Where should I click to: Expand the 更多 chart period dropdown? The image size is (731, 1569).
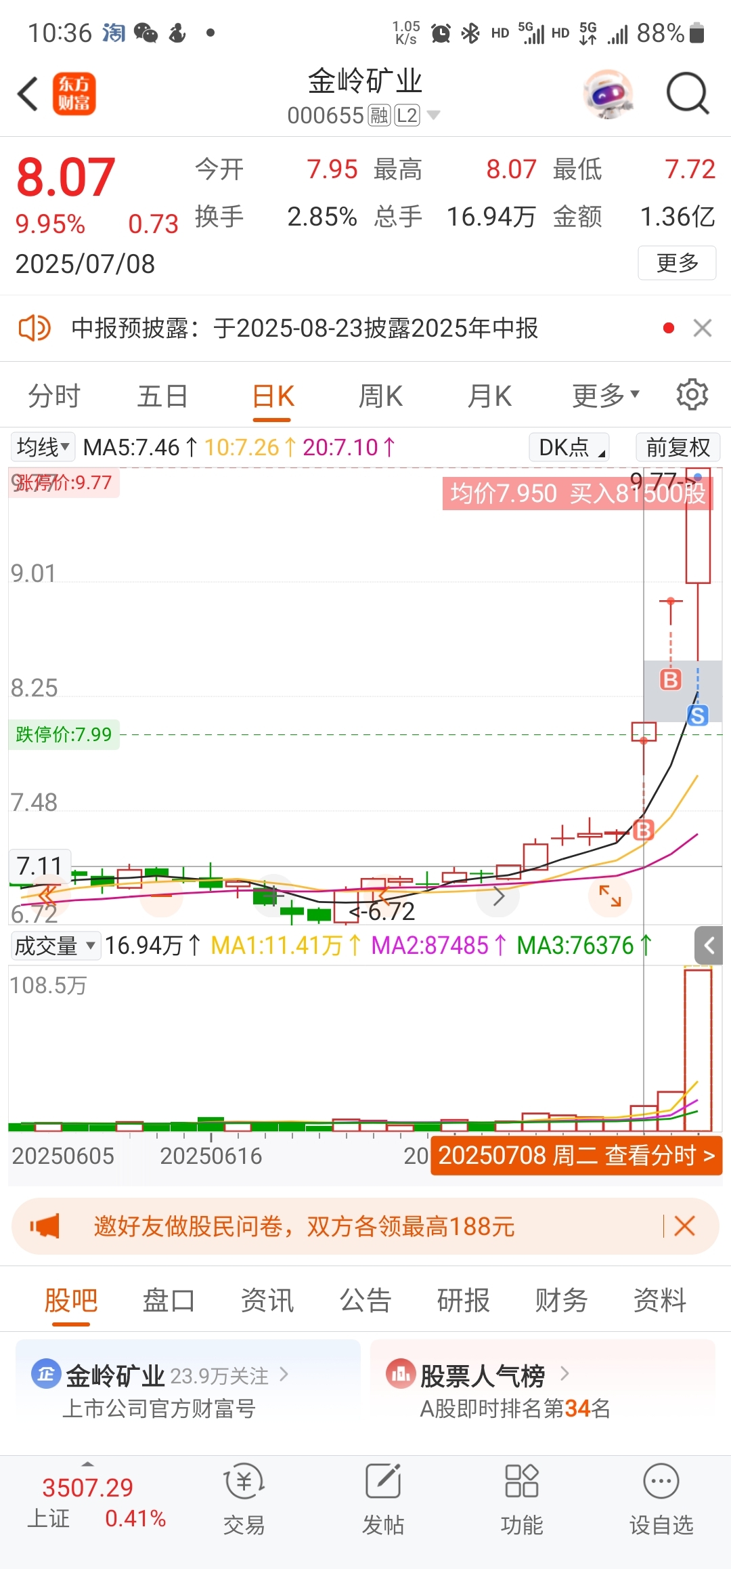(x=605, y=396)
